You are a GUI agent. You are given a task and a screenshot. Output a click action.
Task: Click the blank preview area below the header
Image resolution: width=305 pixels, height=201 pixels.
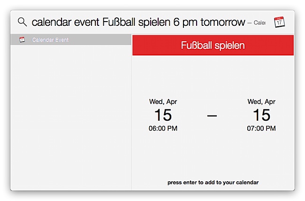click(x=213, y=76)
